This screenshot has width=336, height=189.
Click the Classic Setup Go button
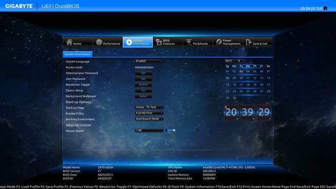click(x=143, y=91)
